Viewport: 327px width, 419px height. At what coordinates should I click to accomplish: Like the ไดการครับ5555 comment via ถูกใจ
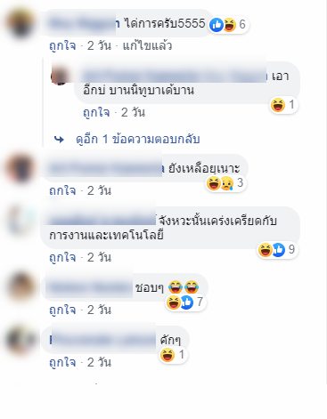(x=62, y=46)
